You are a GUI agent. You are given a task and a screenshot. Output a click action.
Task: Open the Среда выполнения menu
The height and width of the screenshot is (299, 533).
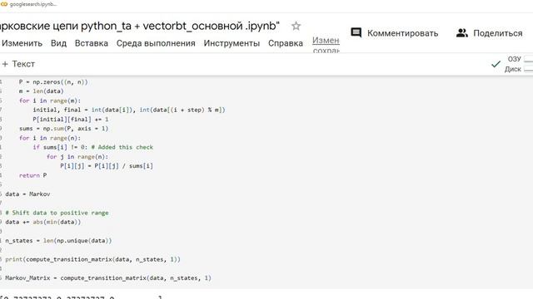[156, 43]
